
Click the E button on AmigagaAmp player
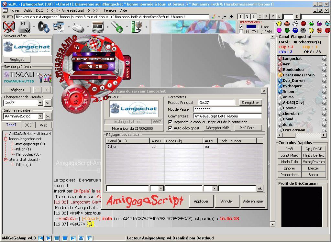102,87
